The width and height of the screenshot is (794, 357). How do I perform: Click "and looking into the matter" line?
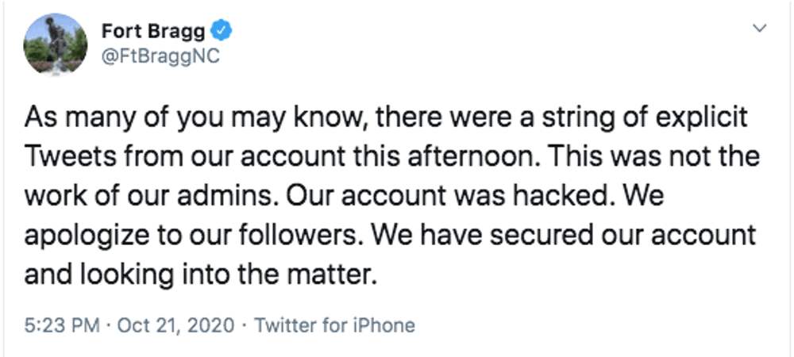[198, 275]
